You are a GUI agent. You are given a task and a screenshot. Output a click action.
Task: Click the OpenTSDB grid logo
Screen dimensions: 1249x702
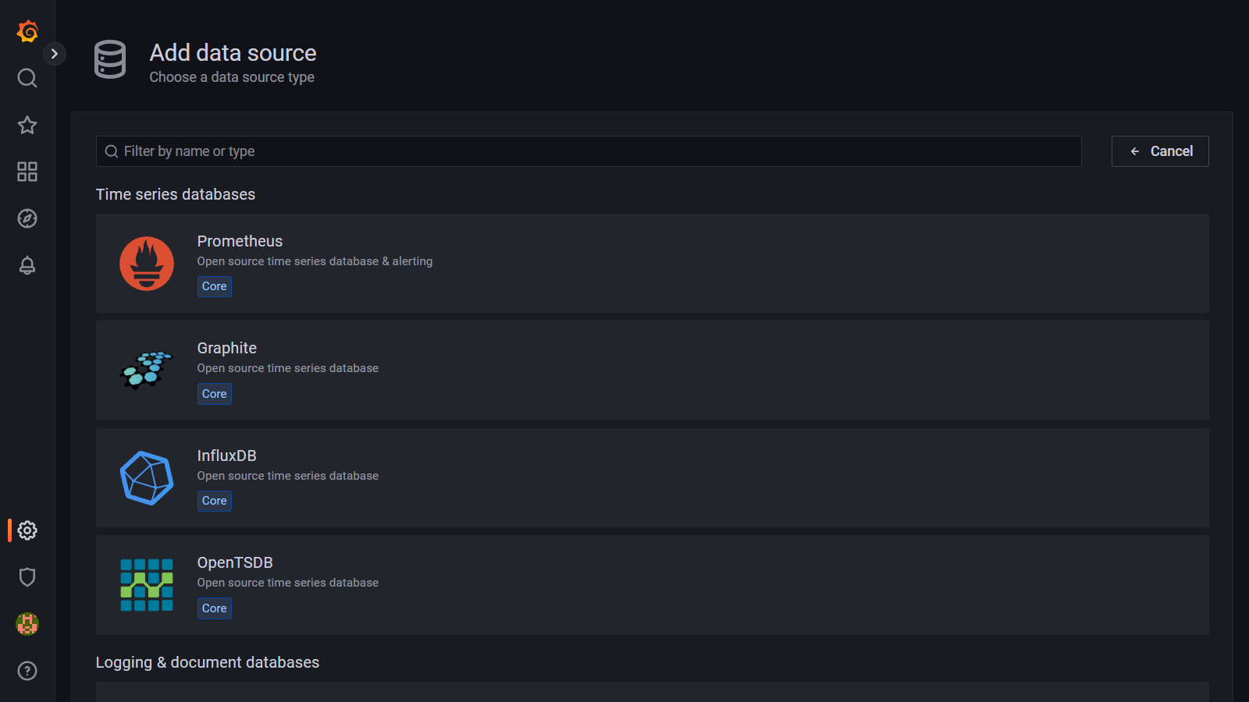(147, 585)
